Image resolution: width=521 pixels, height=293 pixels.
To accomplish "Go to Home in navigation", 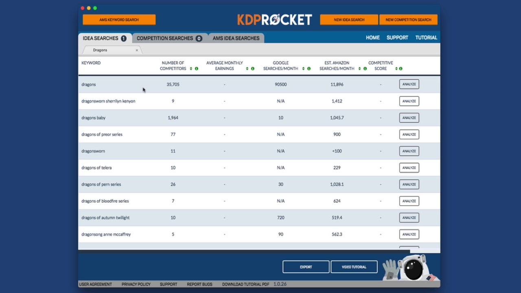I will tap(373, 37).
